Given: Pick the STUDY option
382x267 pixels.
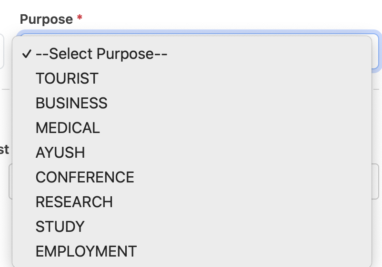Looking at the screenshot, I should (x=60, y=227).
